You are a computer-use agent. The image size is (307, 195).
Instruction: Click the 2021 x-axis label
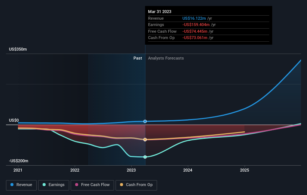(18, 170)
